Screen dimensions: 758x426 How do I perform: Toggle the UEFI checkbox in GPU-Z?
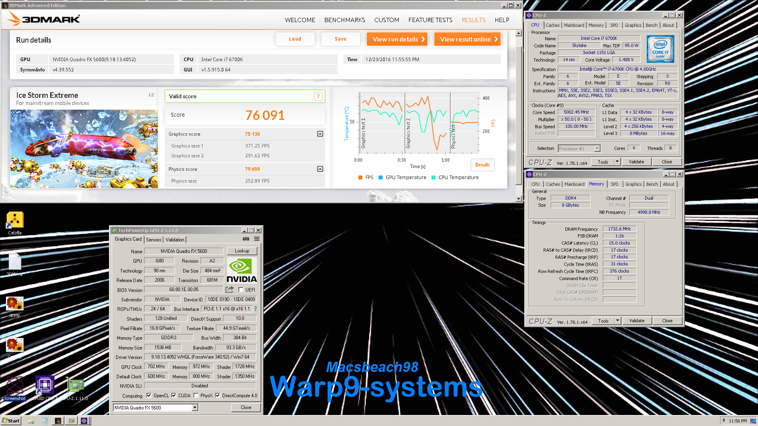click(x=241, y=290)
